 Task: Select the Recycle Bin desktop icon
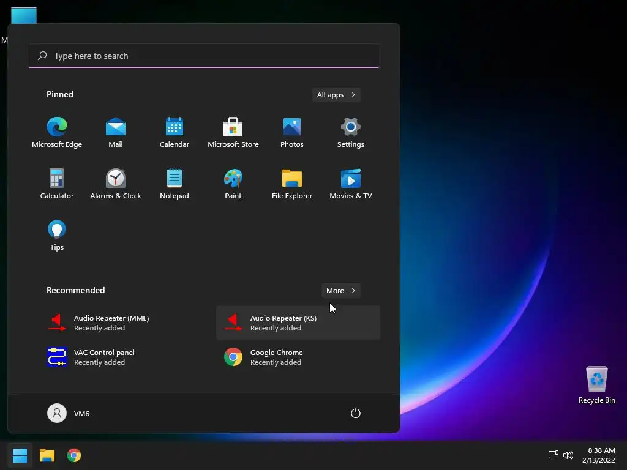pos(596,385)
